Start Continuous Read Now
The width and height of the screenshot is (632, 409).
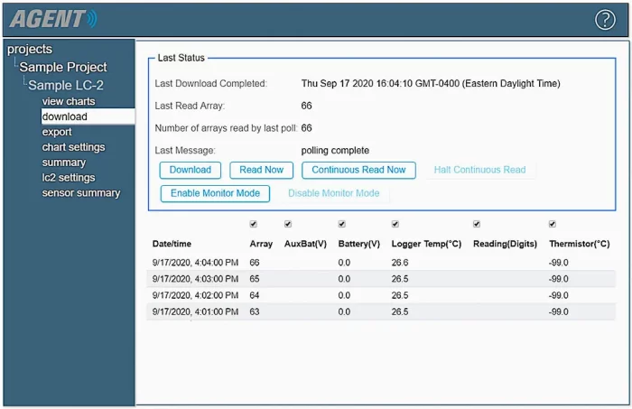point(358,170)
